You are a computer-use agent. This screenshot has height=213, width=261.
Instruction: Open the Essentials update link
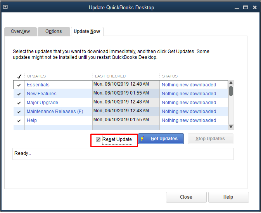(x=38, y=85)
